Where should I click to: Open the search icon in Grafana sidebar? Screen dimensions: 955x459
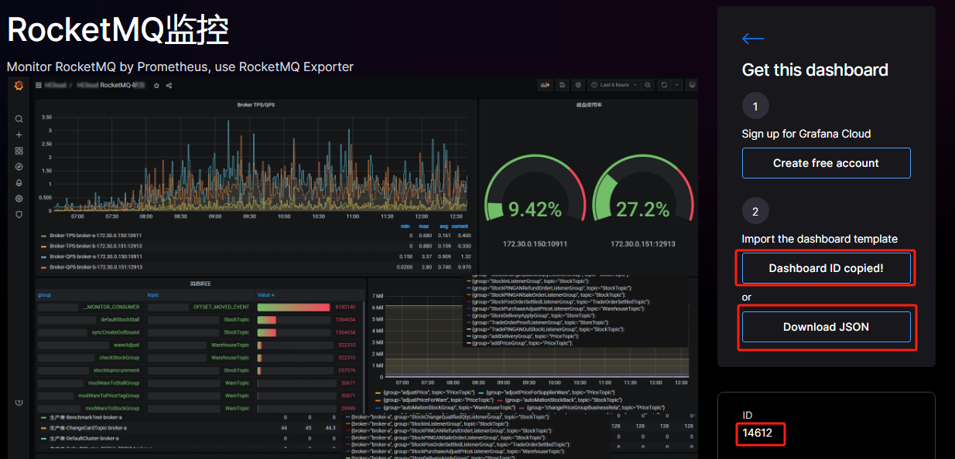click(x=19, y=119)
